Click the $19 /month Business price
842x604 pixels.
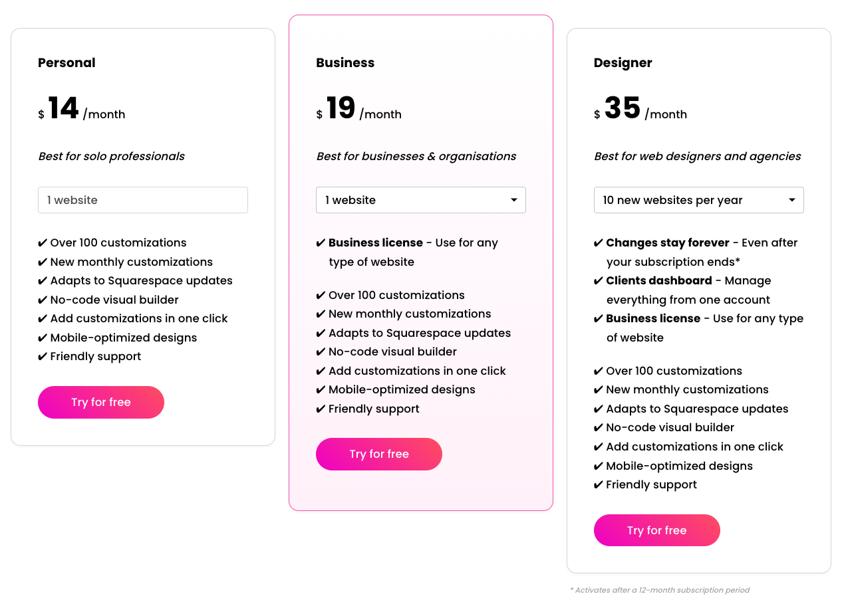[358, 109]
